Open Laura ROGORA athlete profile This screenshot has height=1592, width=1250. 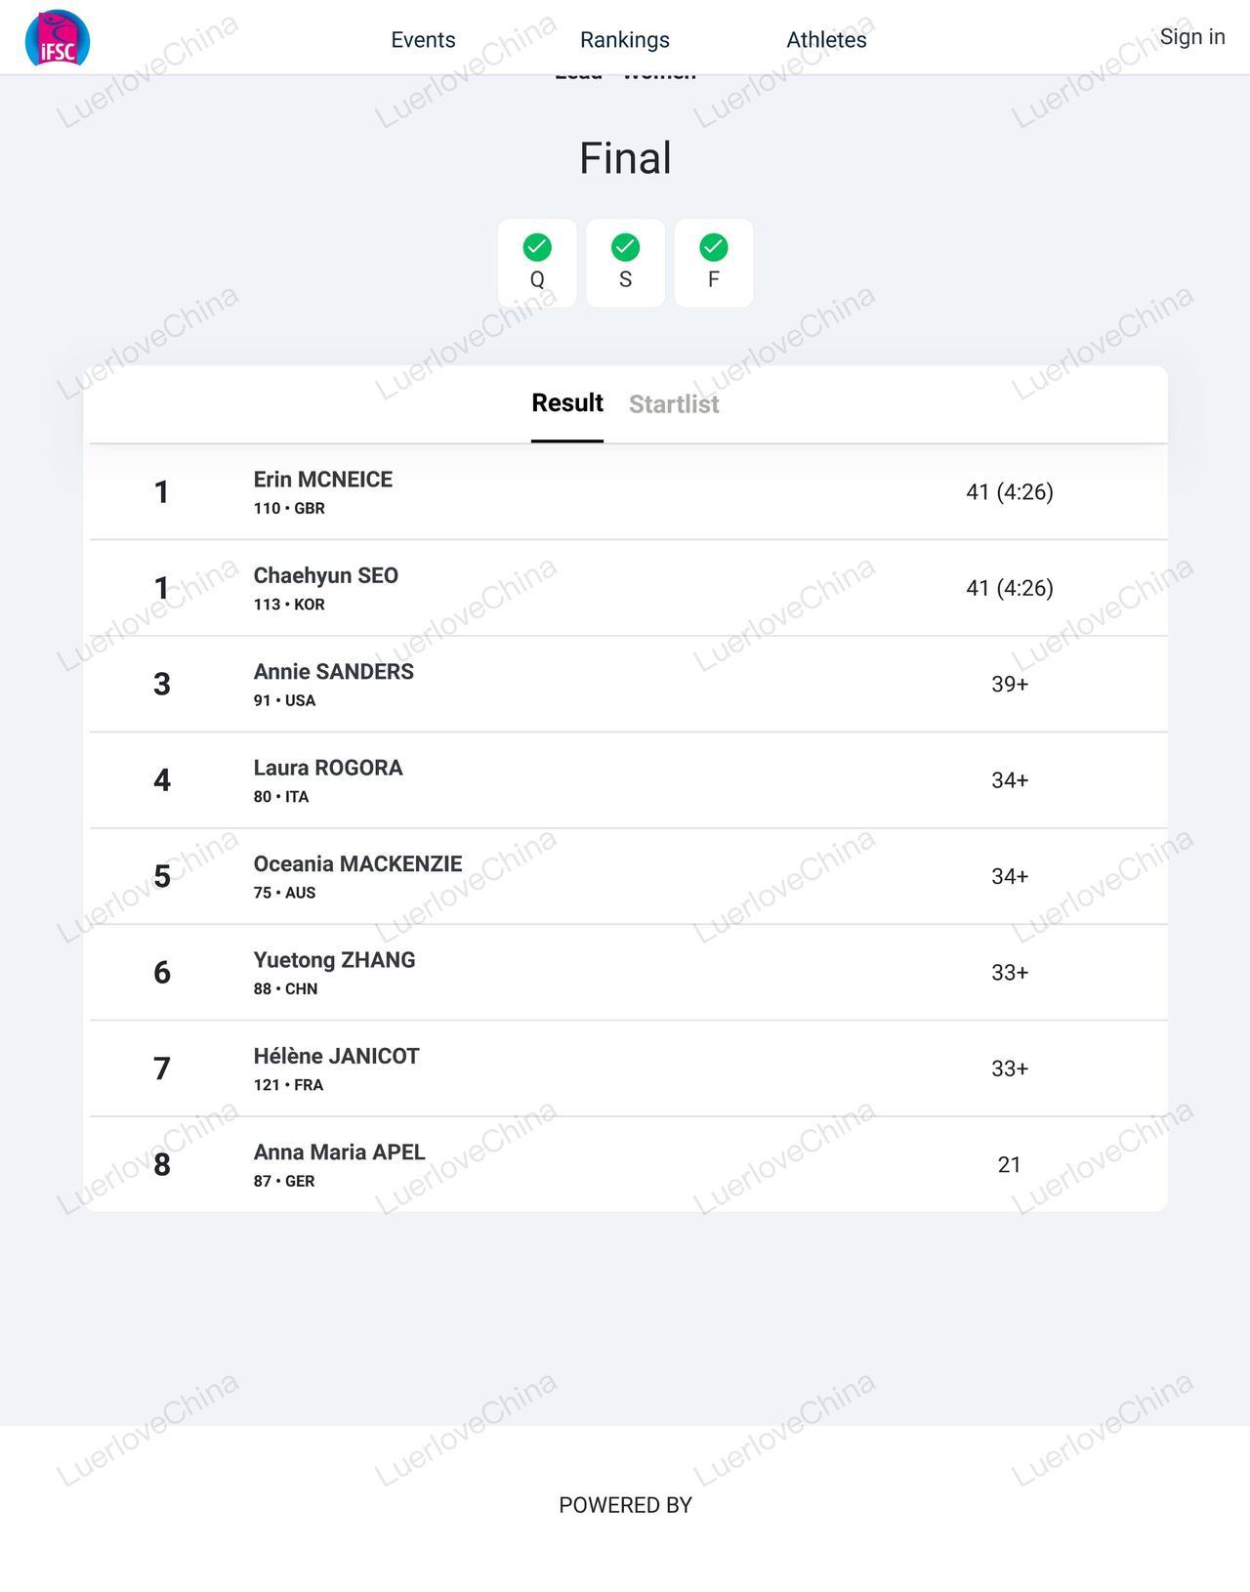(328, 768)
